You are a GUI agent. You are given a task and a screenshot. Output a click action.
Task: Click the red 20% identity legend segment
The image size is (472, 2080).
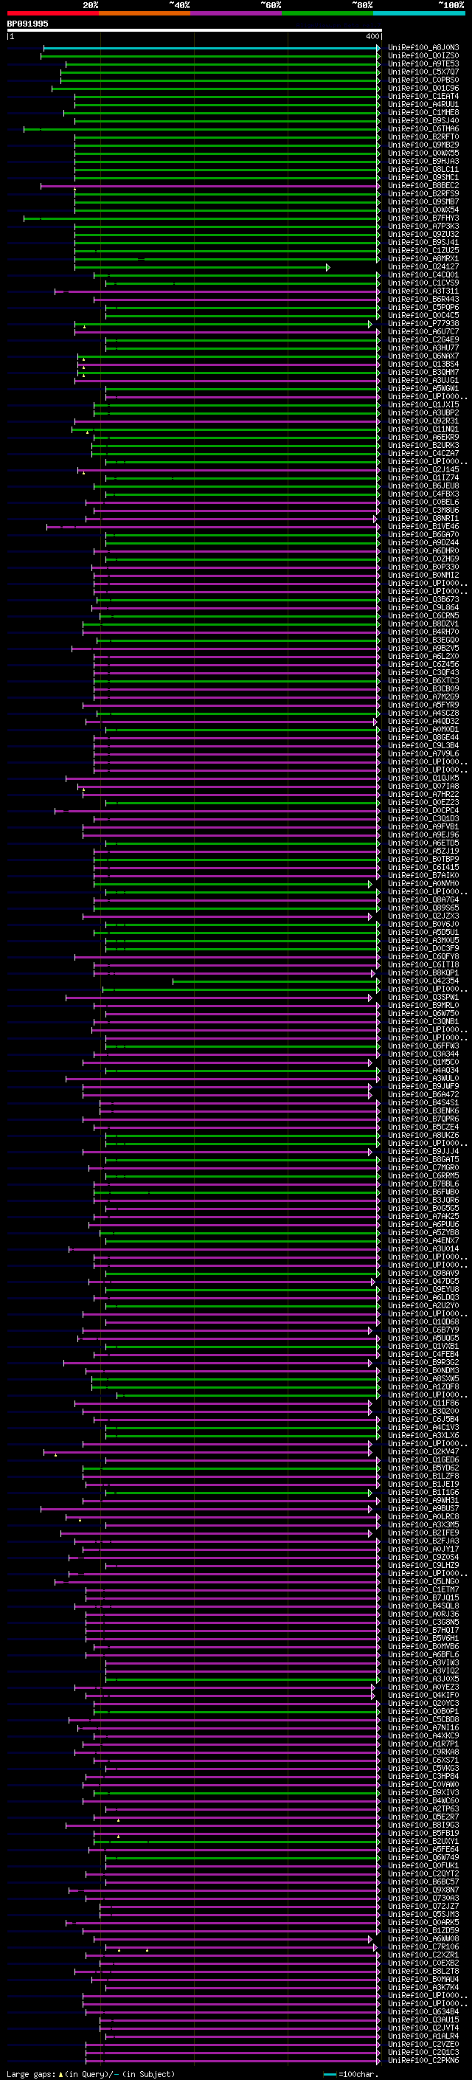tap(52, 13)
